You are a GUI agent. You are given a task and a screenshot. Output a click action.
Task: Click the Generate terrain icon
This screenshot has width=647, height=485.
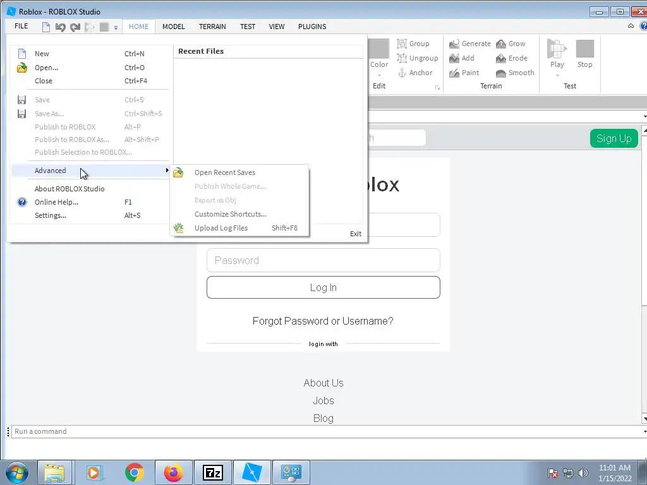454,44
